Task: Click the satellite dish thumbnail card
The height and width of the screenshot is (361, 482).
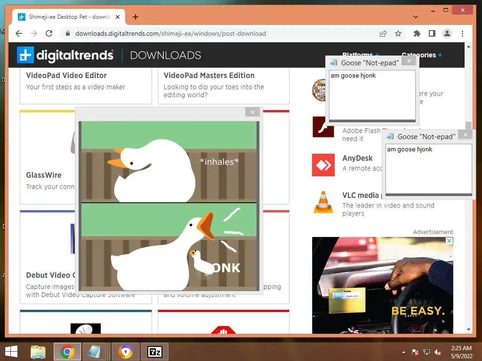Action: click(x=86, y=322)
